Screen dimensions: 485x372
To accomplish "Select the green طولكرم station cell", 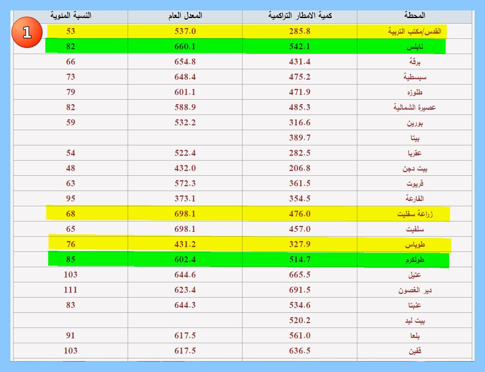I will 415,259.
